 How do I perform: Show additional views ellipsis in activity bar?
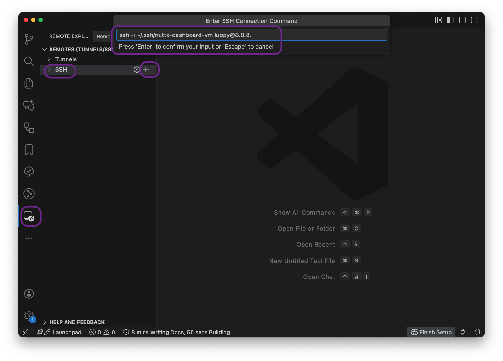click(x=29, y=238)
